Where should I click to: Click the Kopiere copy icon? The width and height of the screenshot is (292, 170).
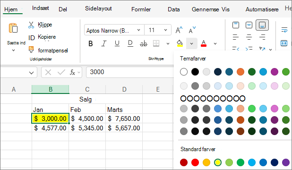point(32,38)
